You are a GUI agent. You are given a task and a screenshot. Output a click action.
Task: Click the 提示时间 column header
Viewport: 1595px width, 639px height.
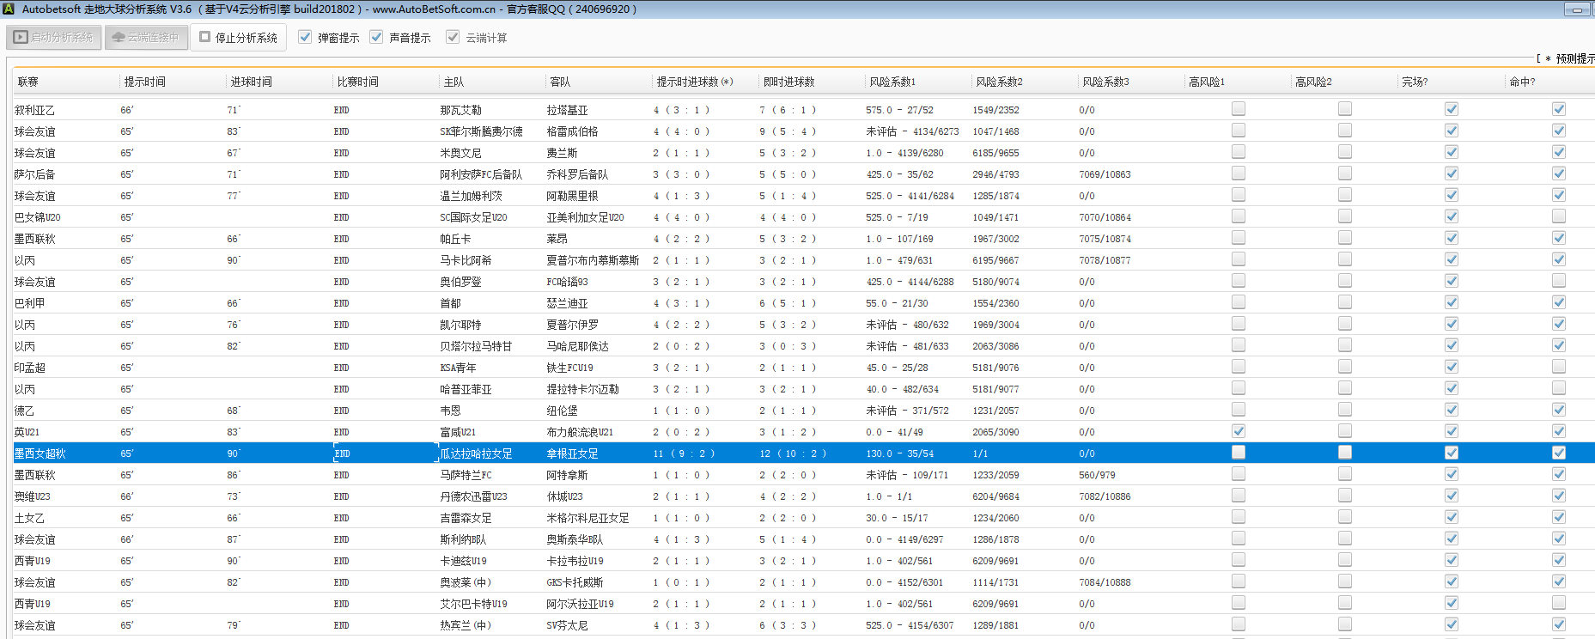tap(144, 82)
